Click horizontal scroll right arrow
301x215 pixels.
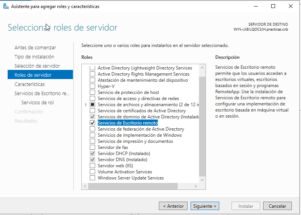196,186
